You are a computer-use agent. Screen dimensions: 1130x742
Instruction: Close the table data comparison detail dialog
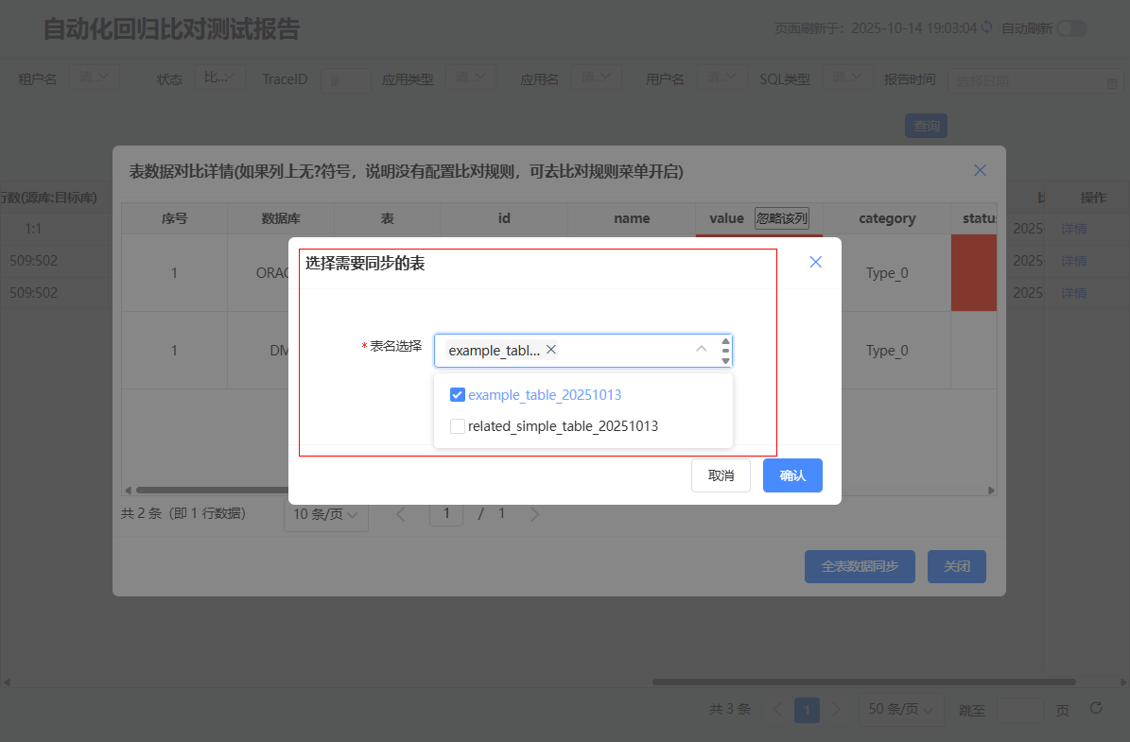(980, 170)
